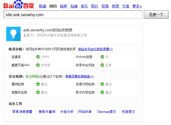
Task: Click the Baidu logo
Action: pos(19,5)
